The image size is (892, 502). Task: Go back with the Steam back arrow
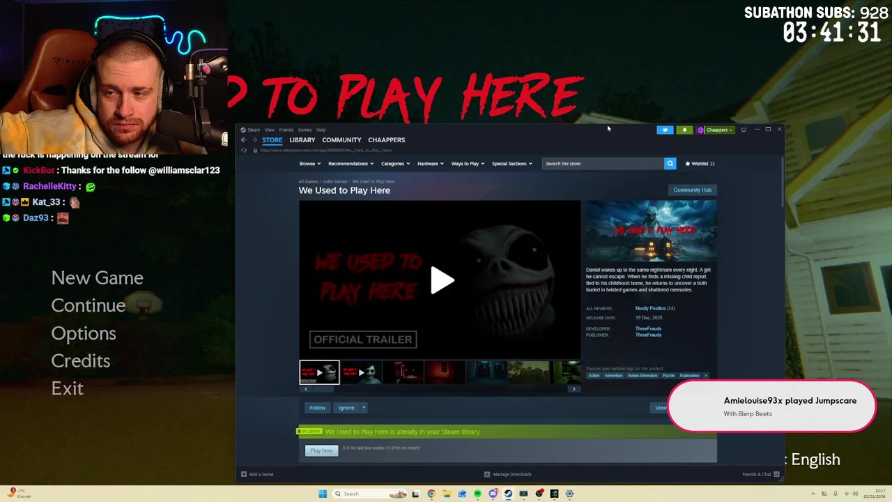pos(244,140)
